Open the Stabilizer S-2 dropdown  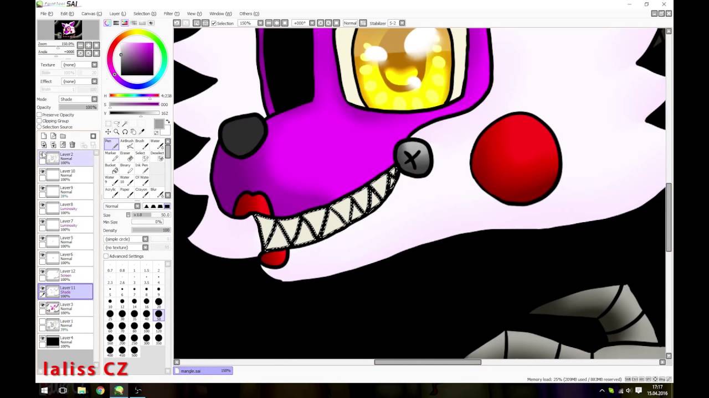[x=397, y=23]
